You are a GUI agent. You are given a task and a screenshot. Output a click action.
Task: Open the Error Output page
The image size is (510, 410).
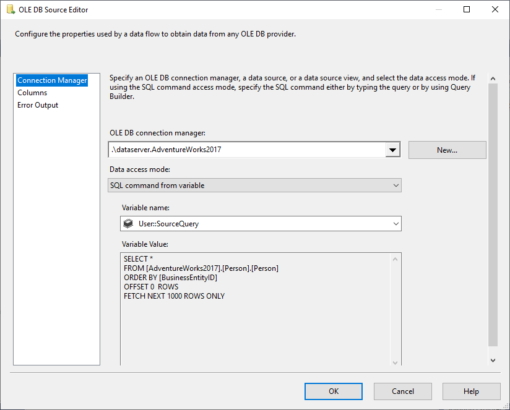point(38,105)
